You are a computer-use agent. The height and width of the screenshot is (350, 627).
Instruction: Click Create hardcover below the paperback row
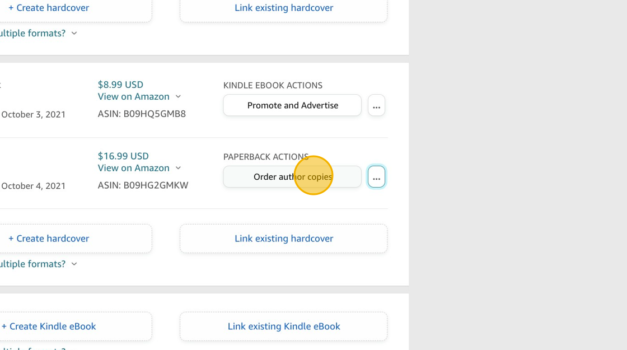point(49,239)
